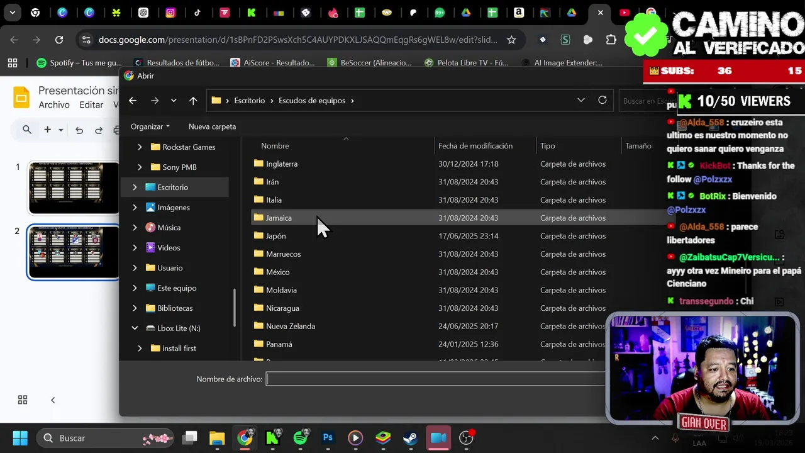Open recent locations dropdown in dialog

[174, 101]
